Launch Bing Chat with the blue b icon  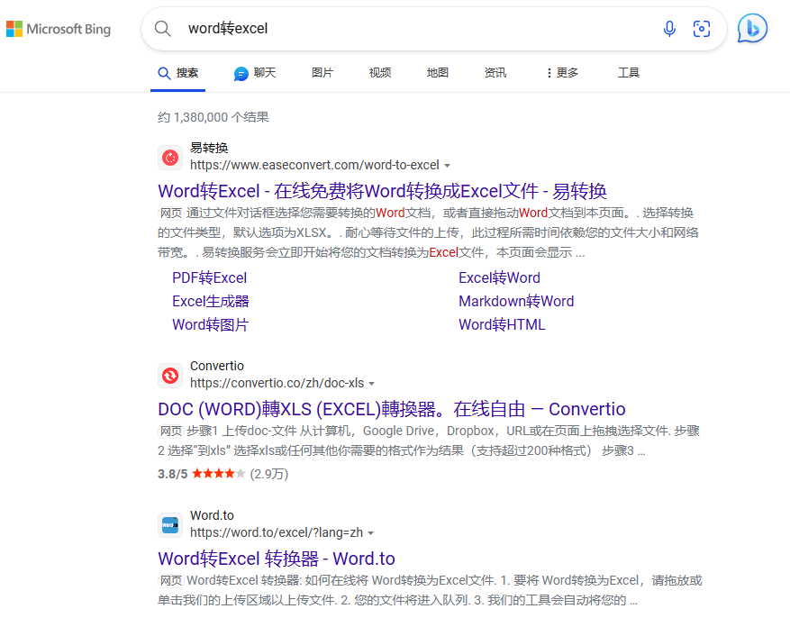point(752,30)
